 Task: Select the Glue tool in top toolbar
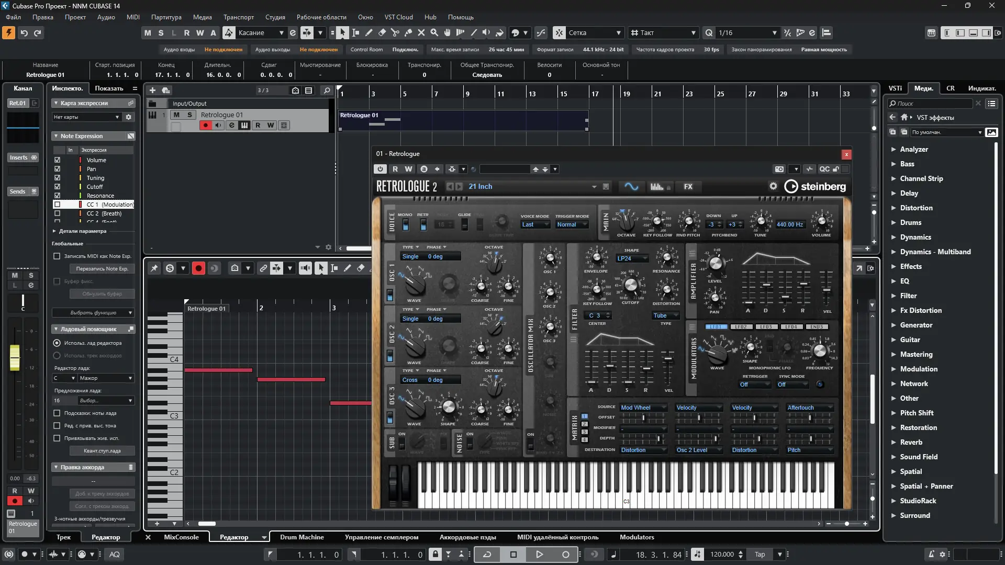tap(408, 33)
